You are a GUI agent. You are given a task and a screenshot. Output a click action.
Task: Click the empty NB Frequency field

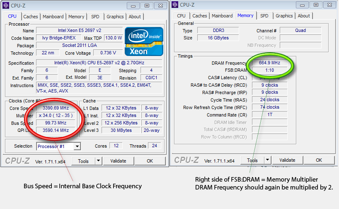(300, 45)
